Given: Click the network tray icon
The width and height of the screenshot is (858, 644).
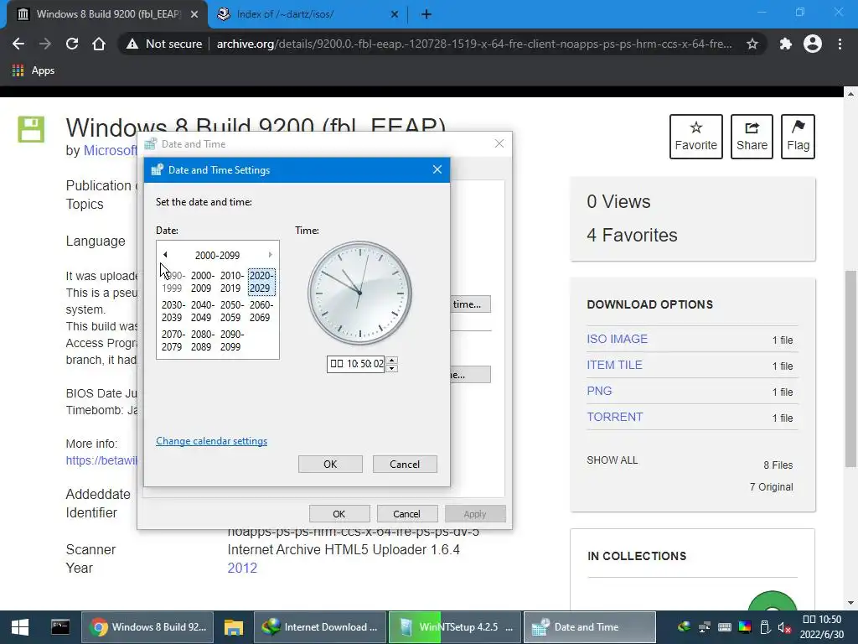Looking at the screenshot, I should (x=704, y=627).
